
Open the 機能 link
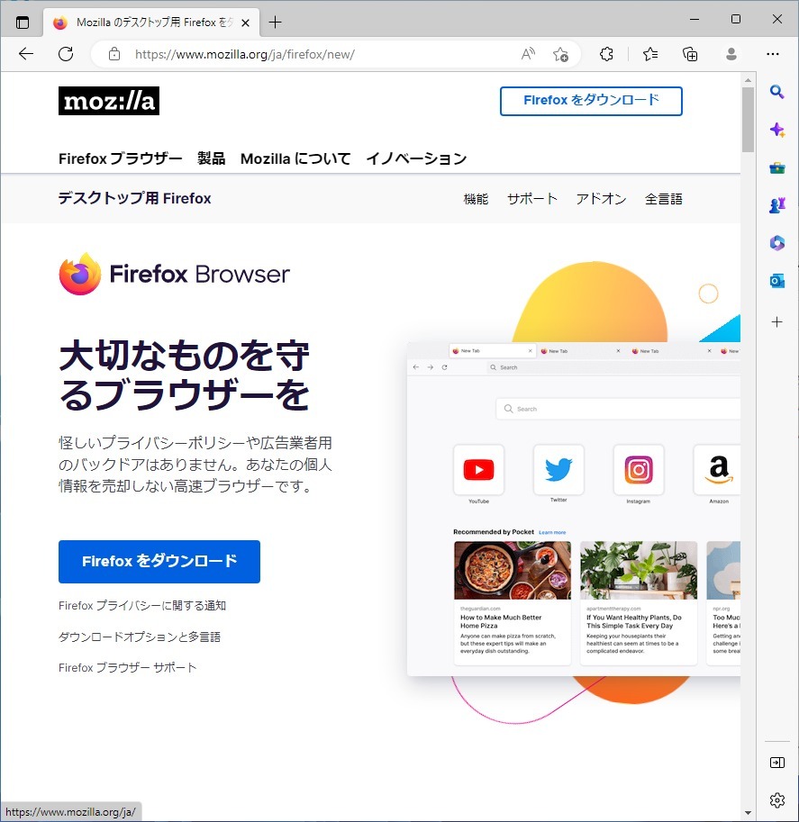476,199
